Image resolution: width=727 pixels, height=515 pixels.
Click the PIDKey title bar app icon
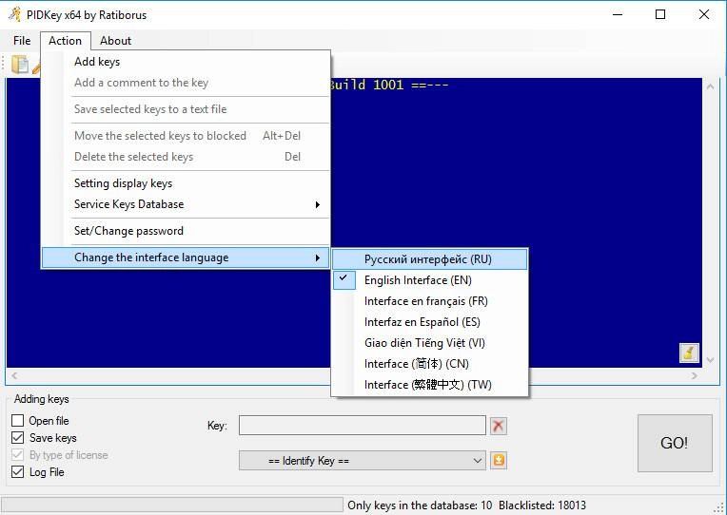point(14,14)
